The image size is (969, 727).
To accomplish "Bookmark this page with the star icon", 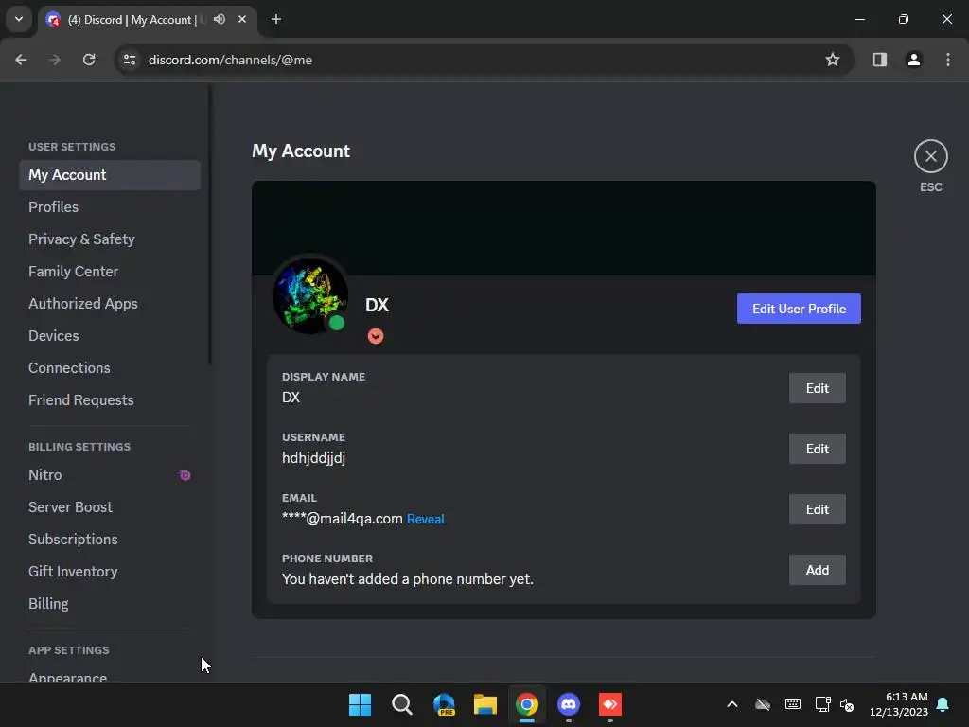I will (833, 60).
